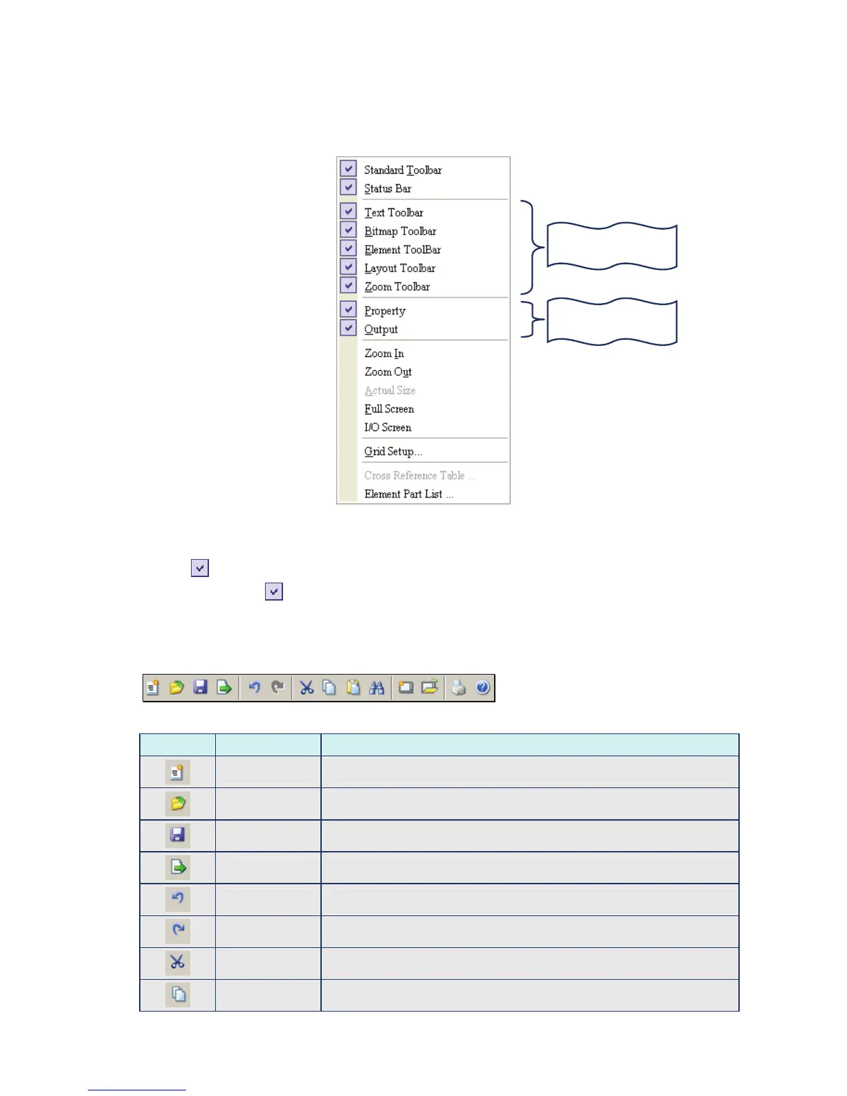The width and height of the screenshot is (847, 1096).
Task: Click the Open Screen folder icon in the toolbar
Action: click(430, 688)
